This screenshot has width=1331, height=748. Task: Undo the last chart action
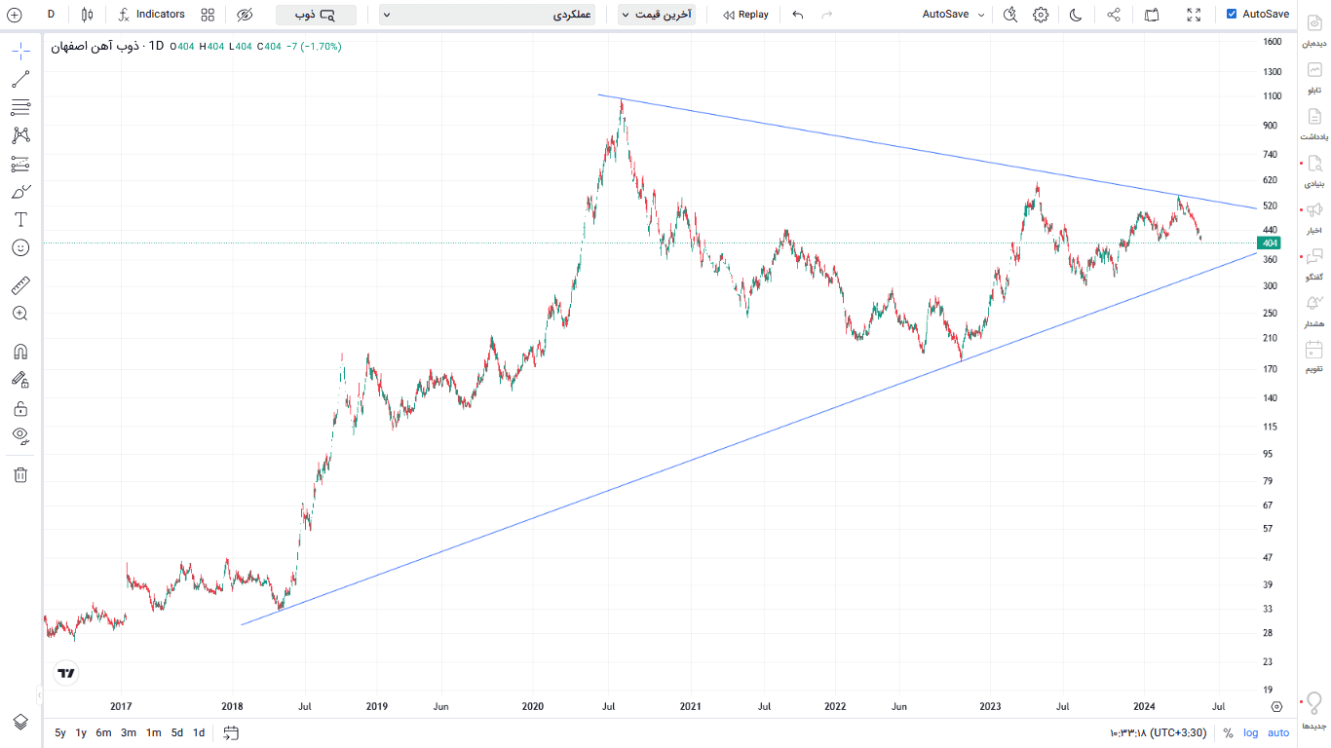click(798, 15)
